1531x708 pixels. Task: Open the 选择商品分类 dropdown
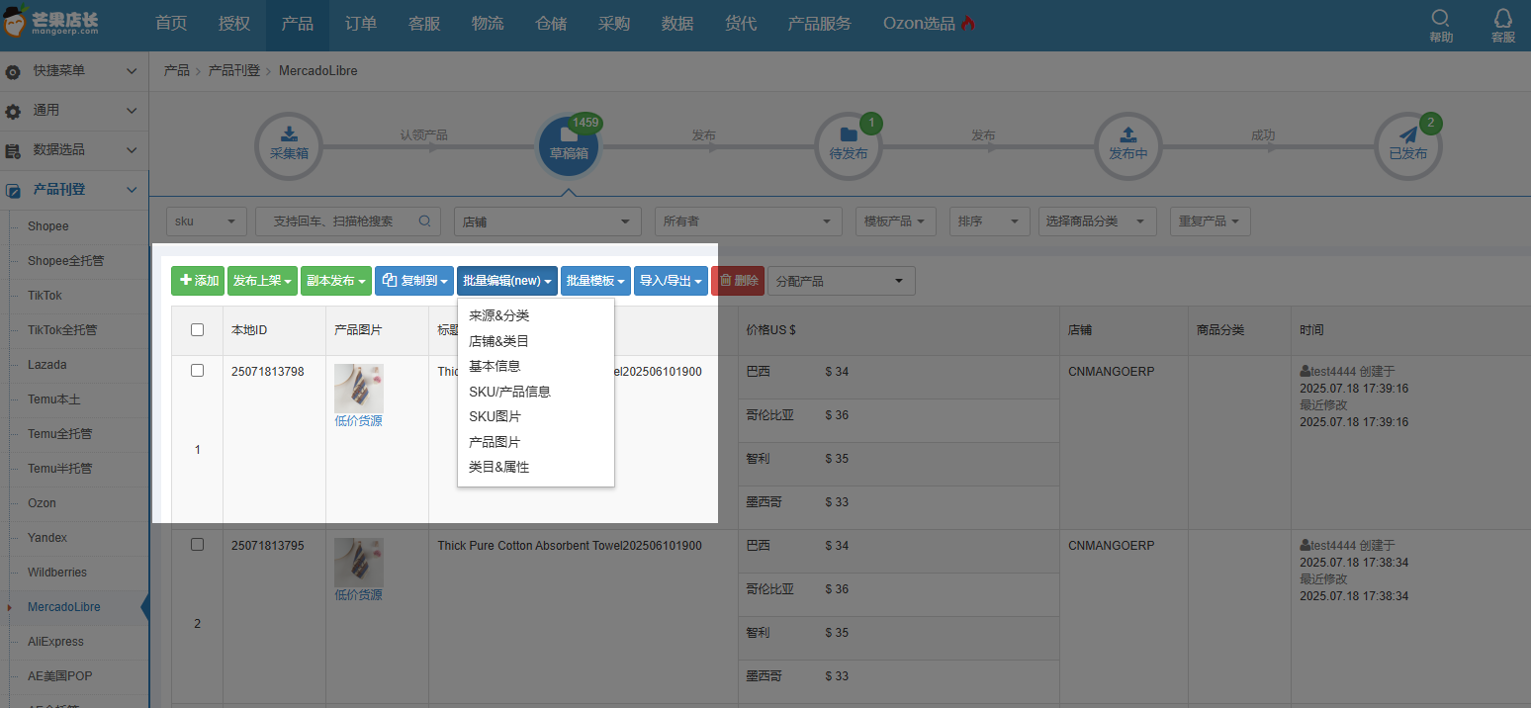tap(1098, 221)
